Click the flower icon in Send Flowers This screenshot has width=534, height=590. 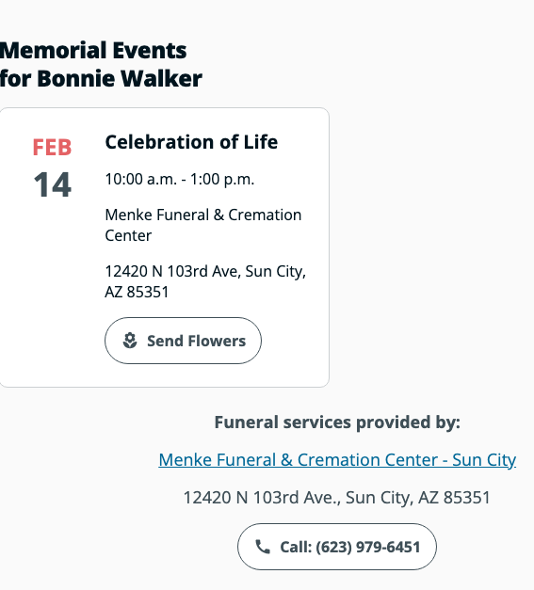pos(130,341)
